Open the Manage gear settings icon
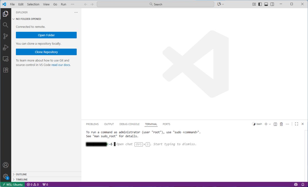 (x=5, y=176)
